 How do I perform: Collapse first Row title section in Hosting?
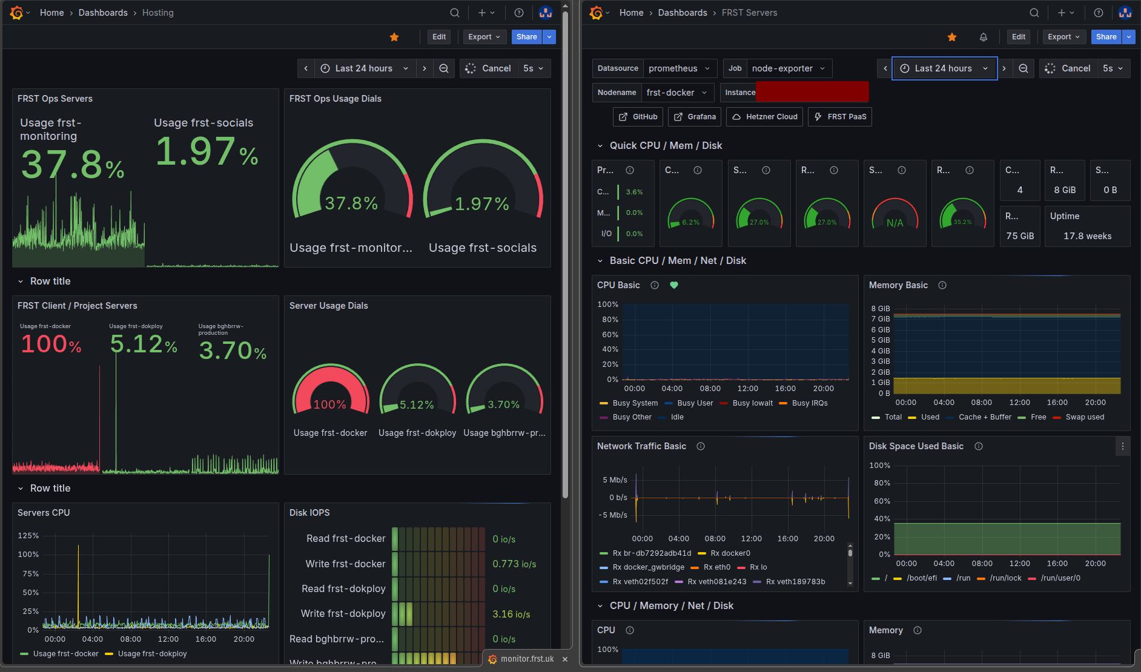click(21, 282)
